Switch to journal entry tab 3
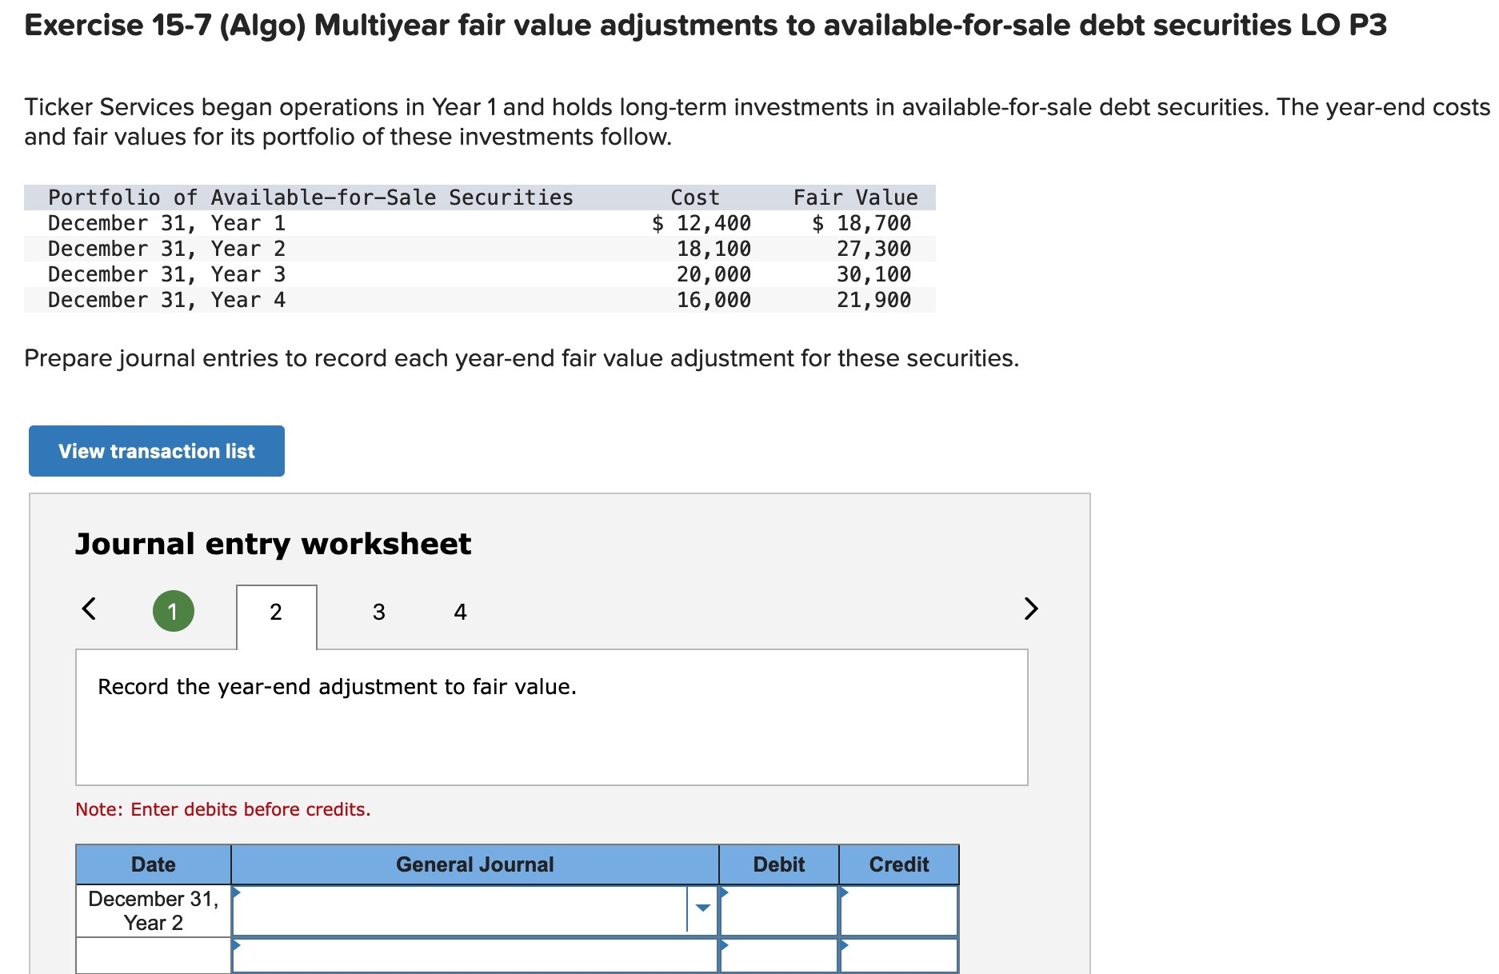The height and width of the screenshot is (974, 1499). pos(379,613)
